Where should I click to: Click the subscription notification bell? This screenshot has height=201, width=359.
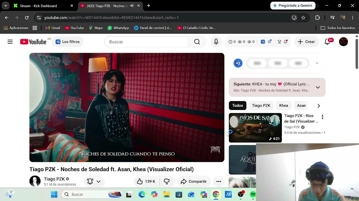click(x=90, y=181)
